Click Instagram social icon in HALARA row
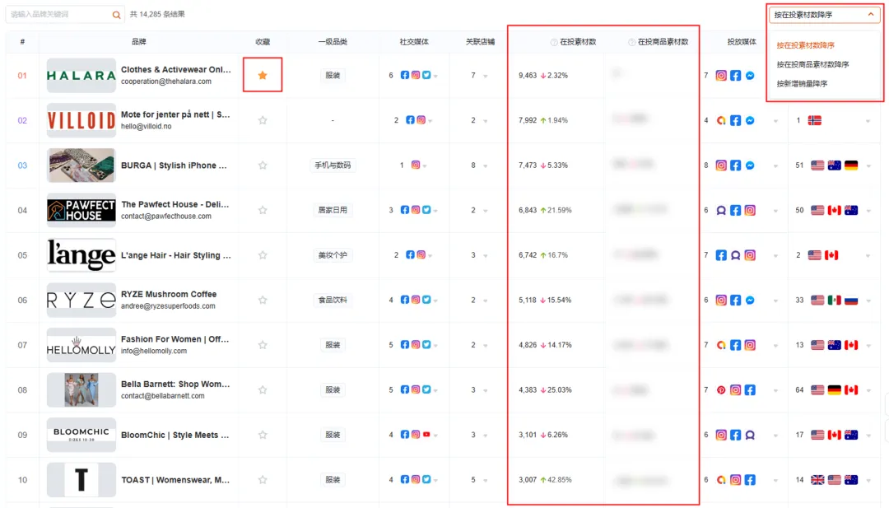 coord(416,75)
